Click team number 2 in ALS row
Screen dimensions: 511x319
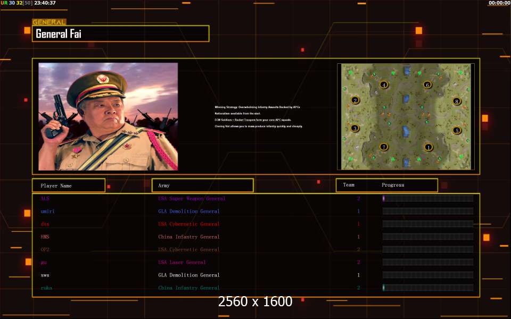358,198
